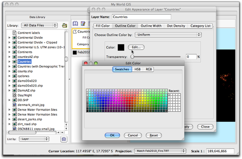Click the Continental Divide layer icon

[x=15, y=38]
